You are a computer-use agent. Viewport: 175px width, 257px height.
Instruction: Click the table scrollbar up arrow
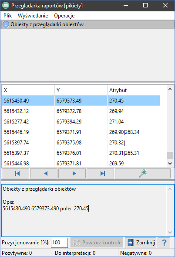pos(170,89)
